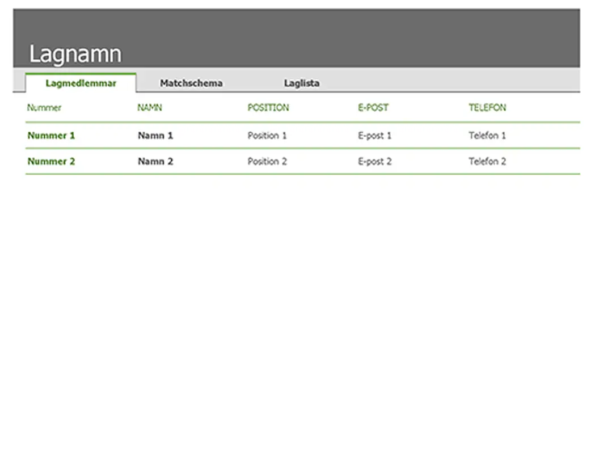591x454 pixels.
Task: Select the E-POST column header
Action: pyautogui.click(x=373, y=108)
